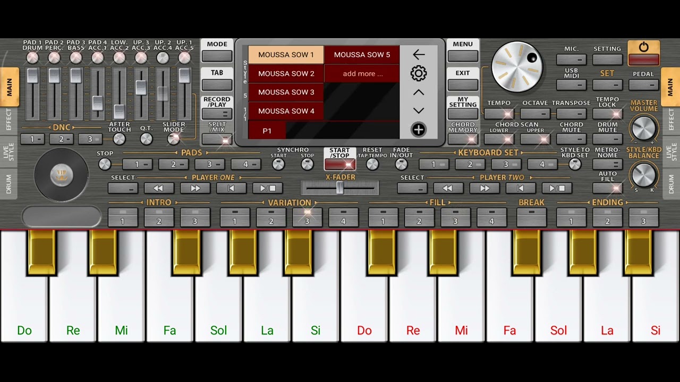Play or stop Player One
The image size is (680, 382).
[267, 188]
